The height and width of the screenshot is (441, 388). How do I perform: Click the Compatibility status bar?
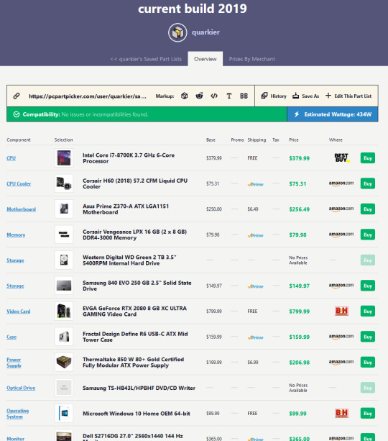pyautogui.click(x=147, y=114)
